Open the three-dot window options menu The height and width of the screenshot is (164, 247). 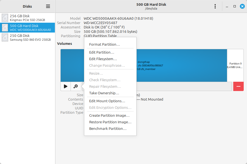215,6
